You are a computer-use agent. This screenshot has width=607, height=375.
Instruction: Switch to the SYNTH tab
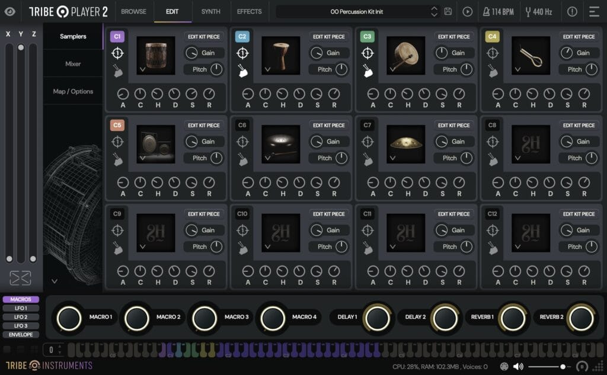click(210, 11)
